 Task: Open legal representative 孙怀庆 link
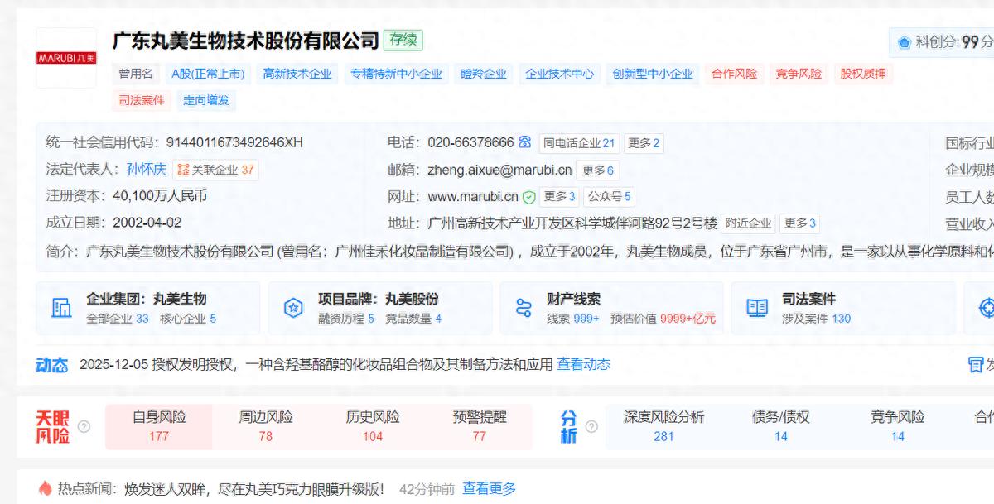coord(147,170)
